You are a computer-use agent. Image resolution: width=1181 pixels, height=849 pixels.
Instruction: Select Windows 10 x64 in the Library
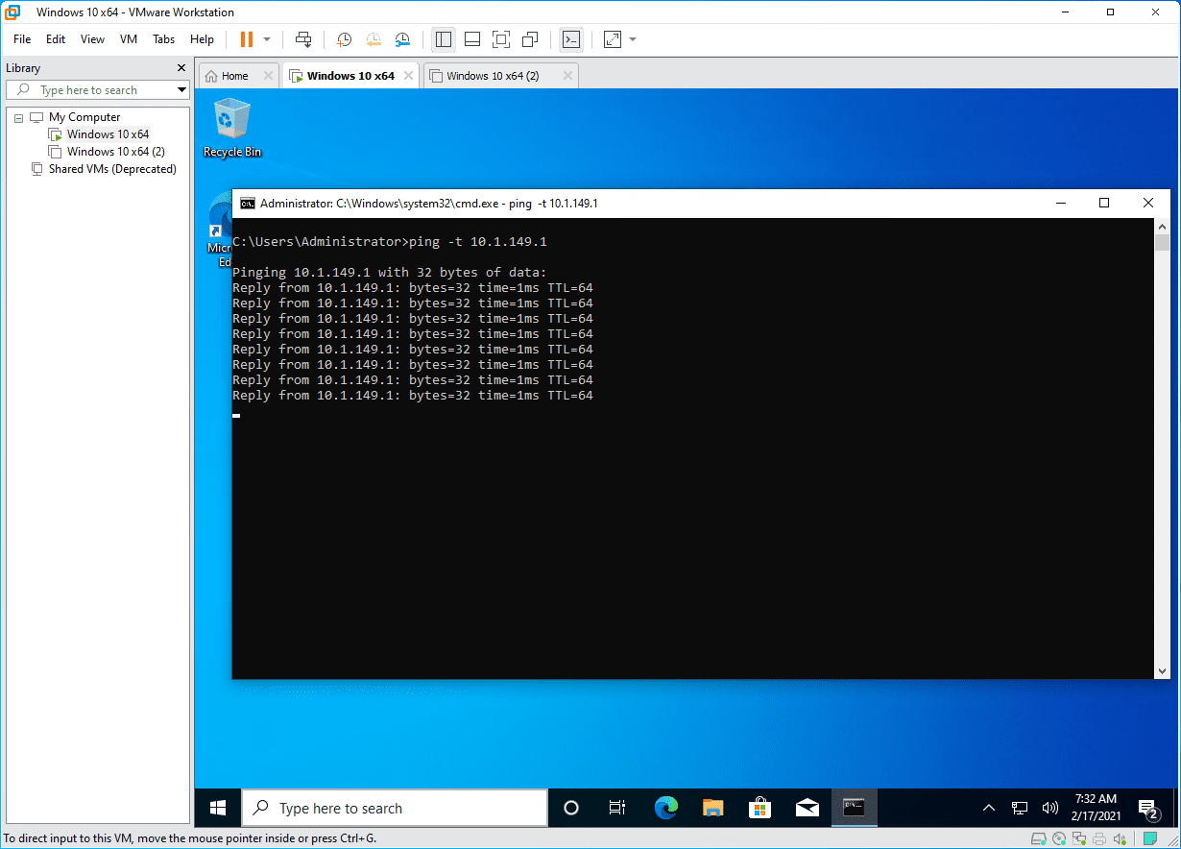108,134
